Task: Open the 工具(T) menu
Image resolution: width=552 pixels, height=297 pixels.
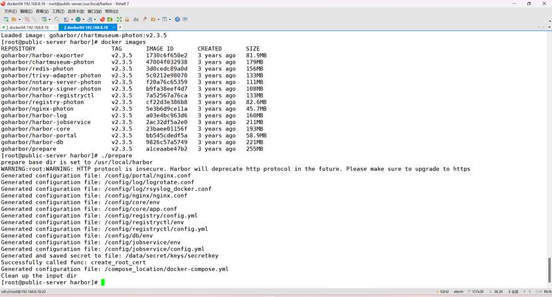Action: (x=58, y=11)
